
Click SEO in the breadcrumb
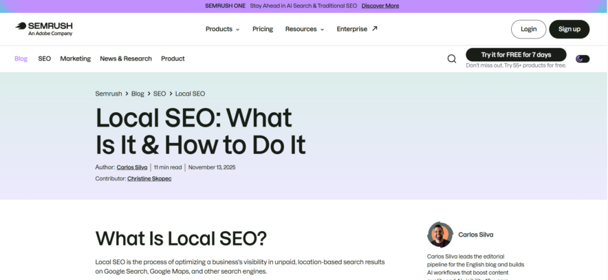pyautogui.click(x=160, y=94)
